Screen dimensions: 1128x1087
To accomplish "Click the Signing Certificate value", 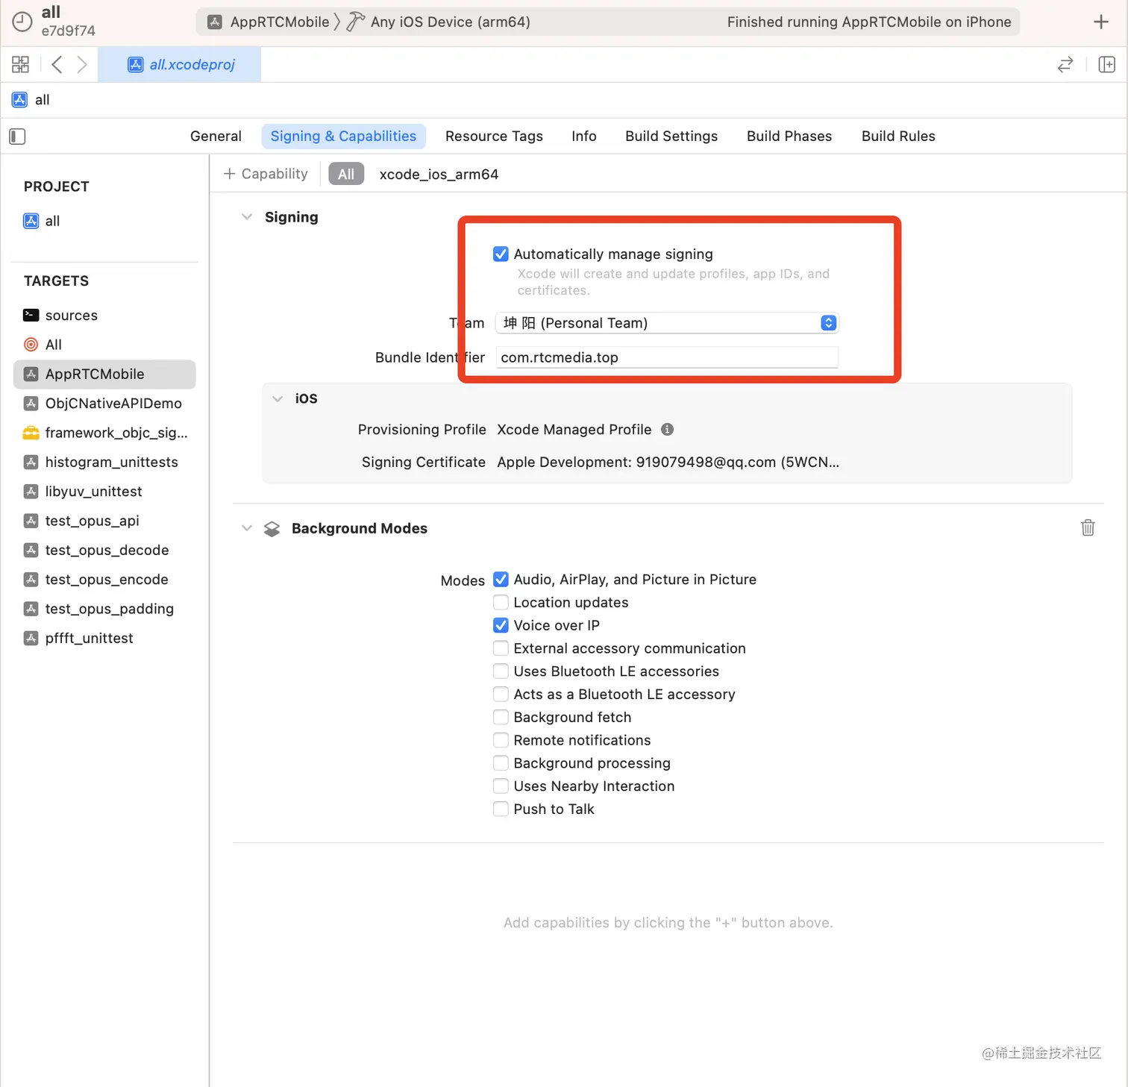I will (x=668, y=462).
